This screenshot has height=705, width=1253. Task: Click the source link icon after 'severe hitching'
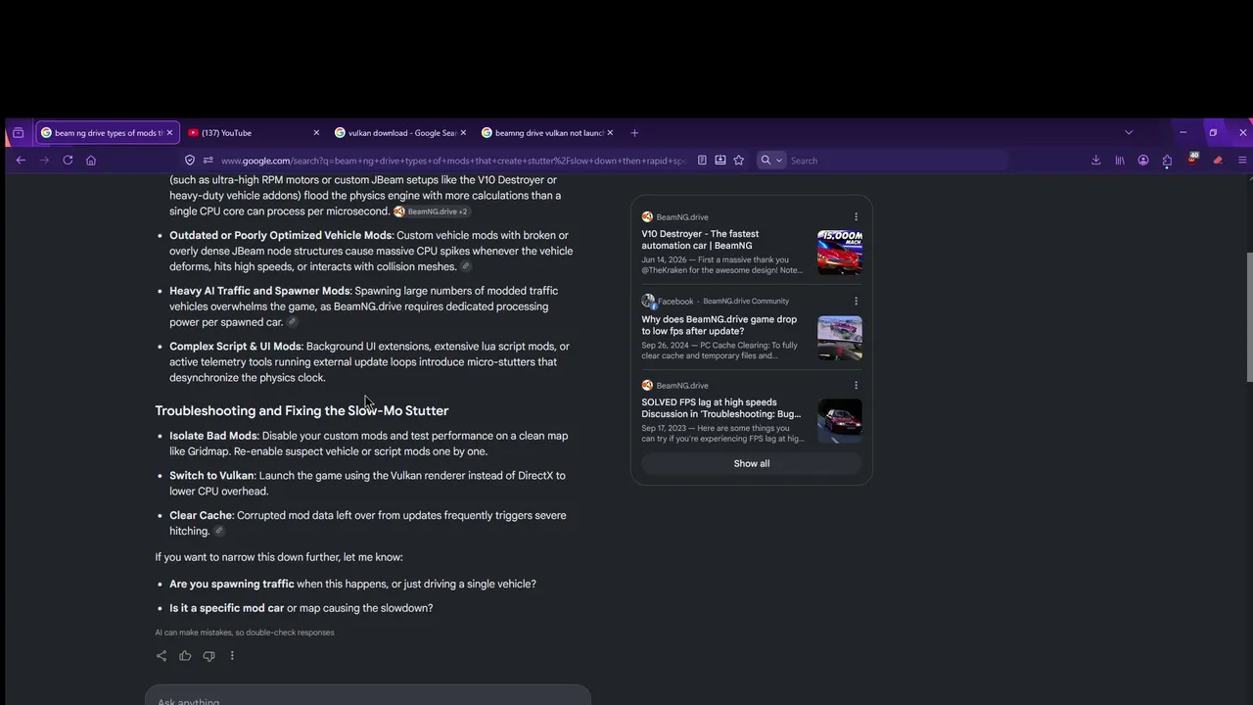click(x=219, y=531)
